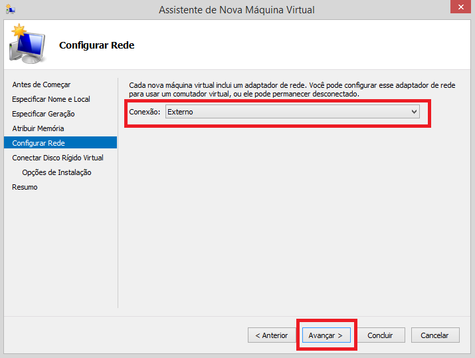The height and width of the screenshot is (358, 475).
Task: Select the Especificar Nome e Local step
Action: 51,99
